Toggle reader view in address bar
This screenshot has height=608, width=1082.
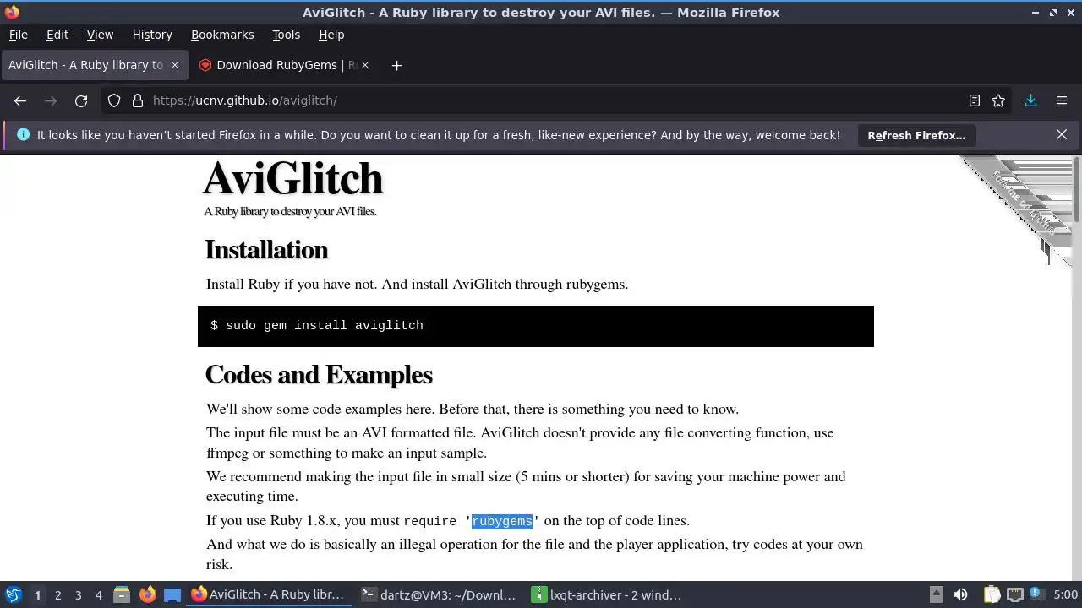975,100
